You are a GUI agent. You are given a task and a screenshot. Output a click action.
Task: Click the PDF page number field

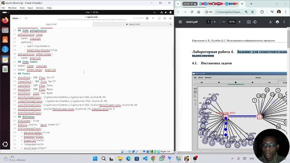tap(208, 22)
